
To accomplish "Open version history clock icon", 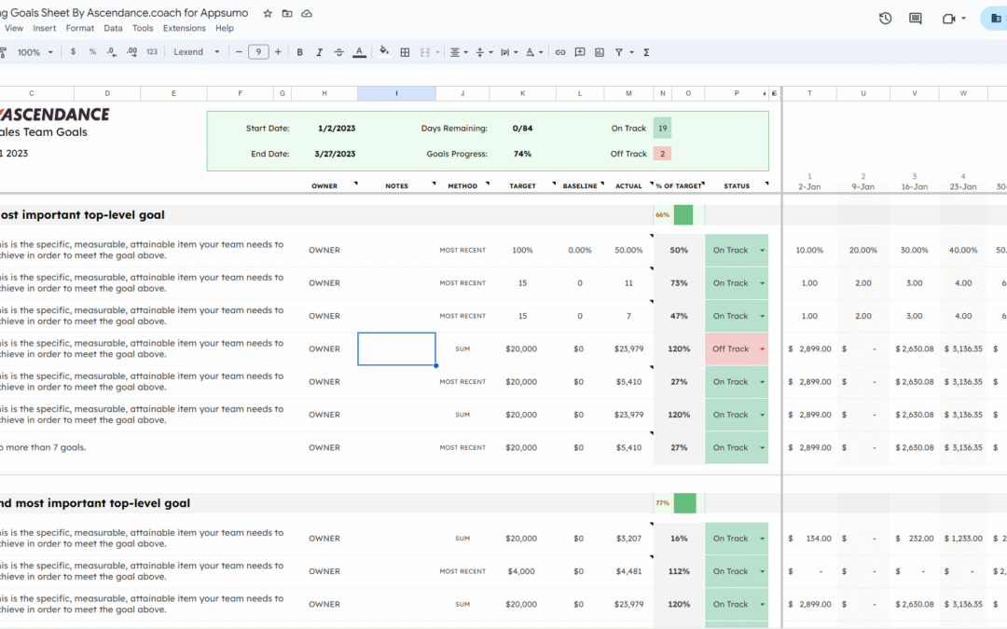I will (x=885, y=19).
